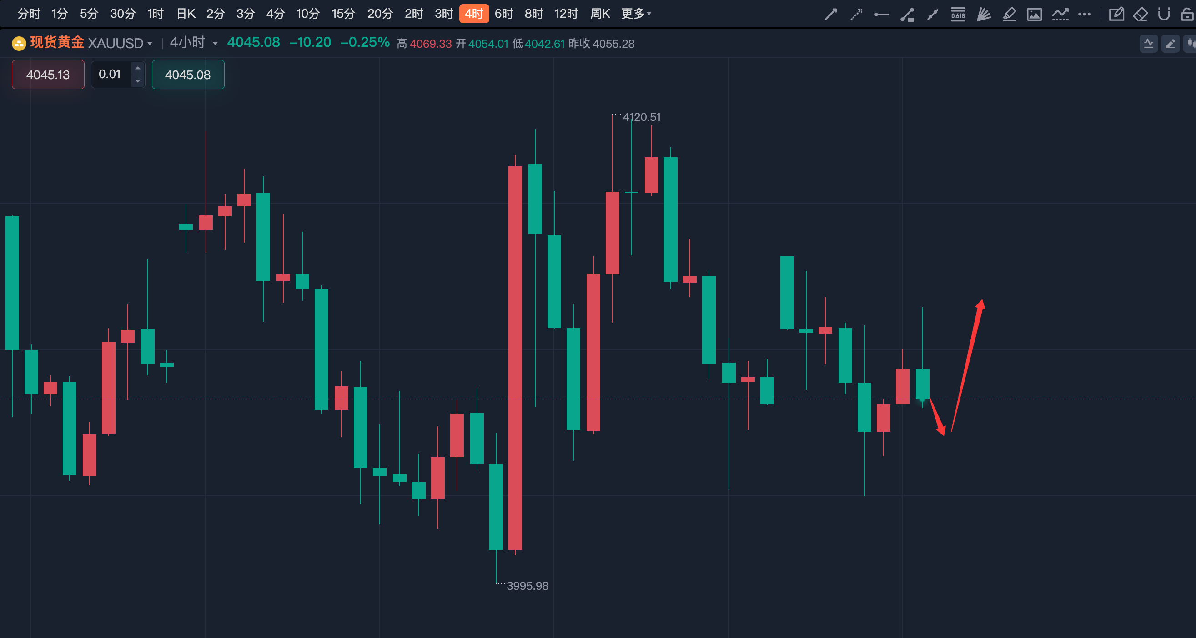1196x638 pixels.
Task: Select the eraser tool in toolbar
Action: click(1140, 14)
